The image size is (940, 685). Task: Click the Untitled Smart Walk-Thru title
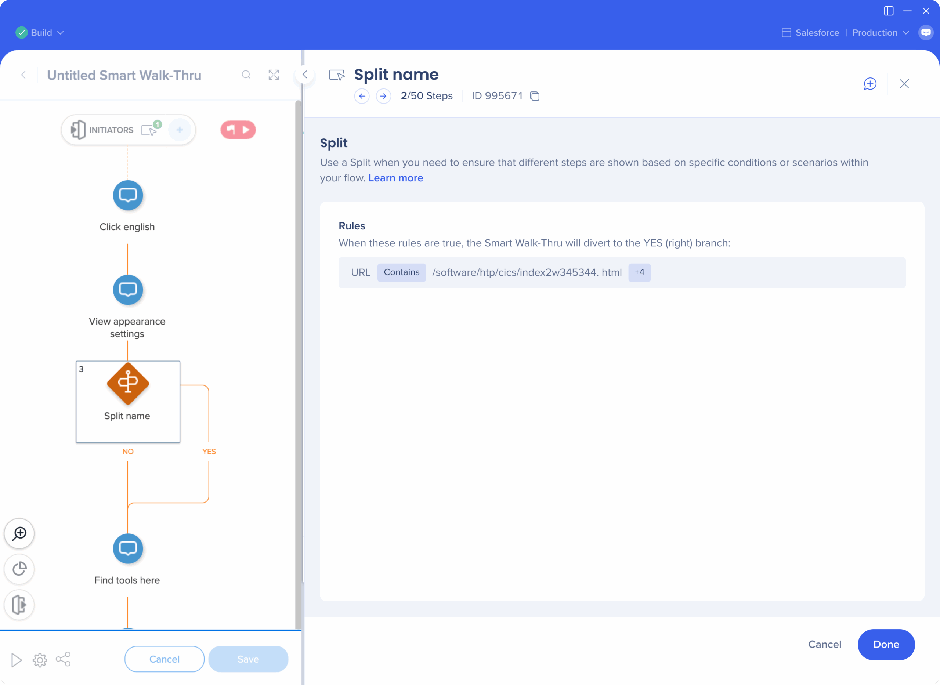[124, 75]
